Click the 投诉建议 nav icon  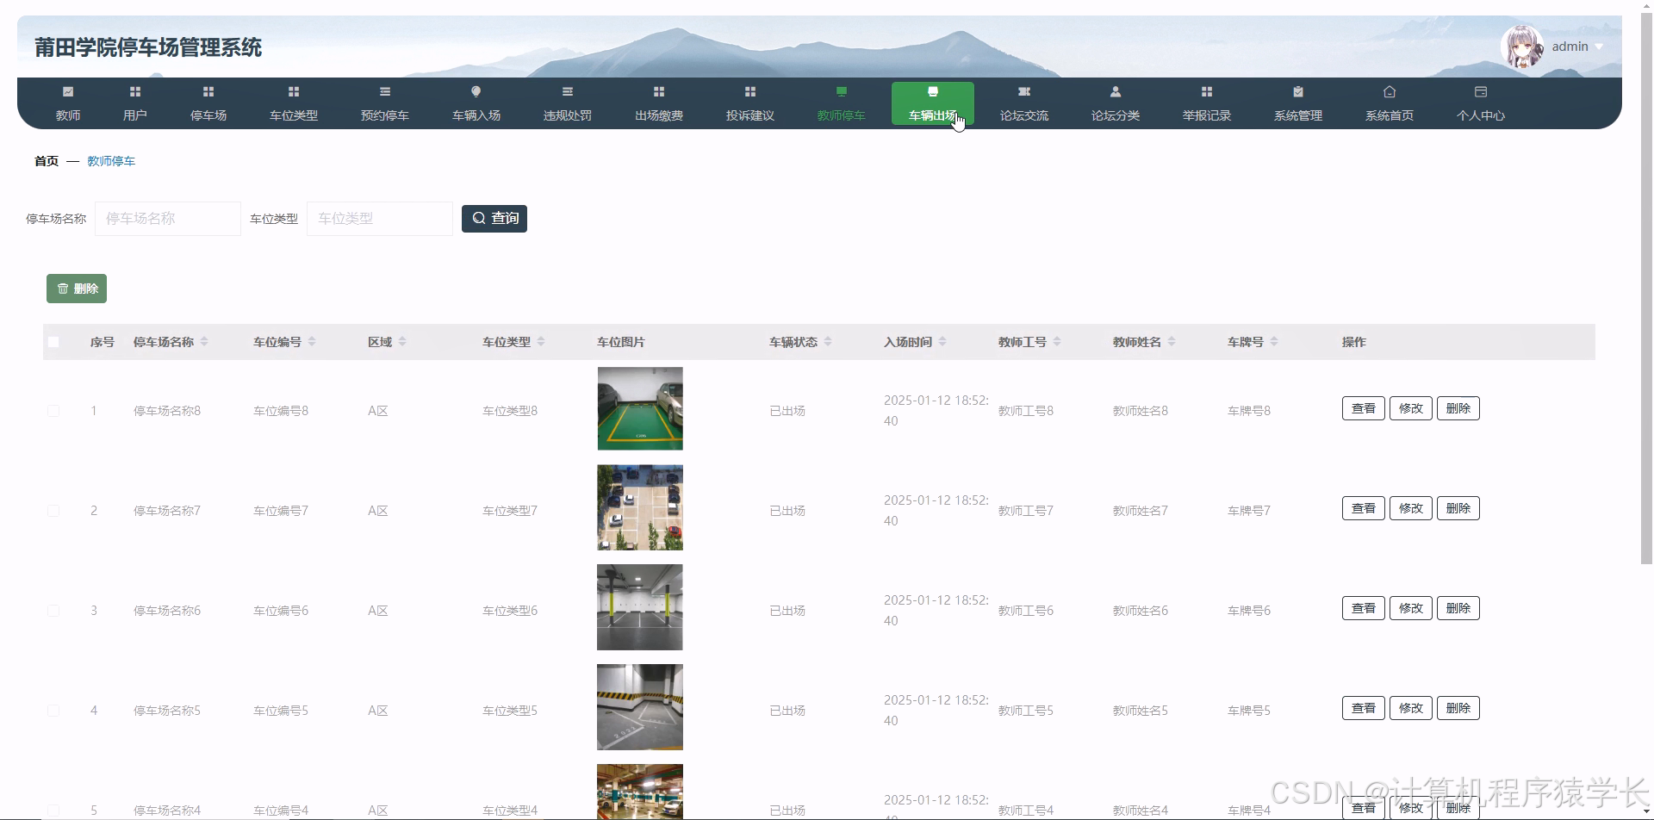coord(750,91)
